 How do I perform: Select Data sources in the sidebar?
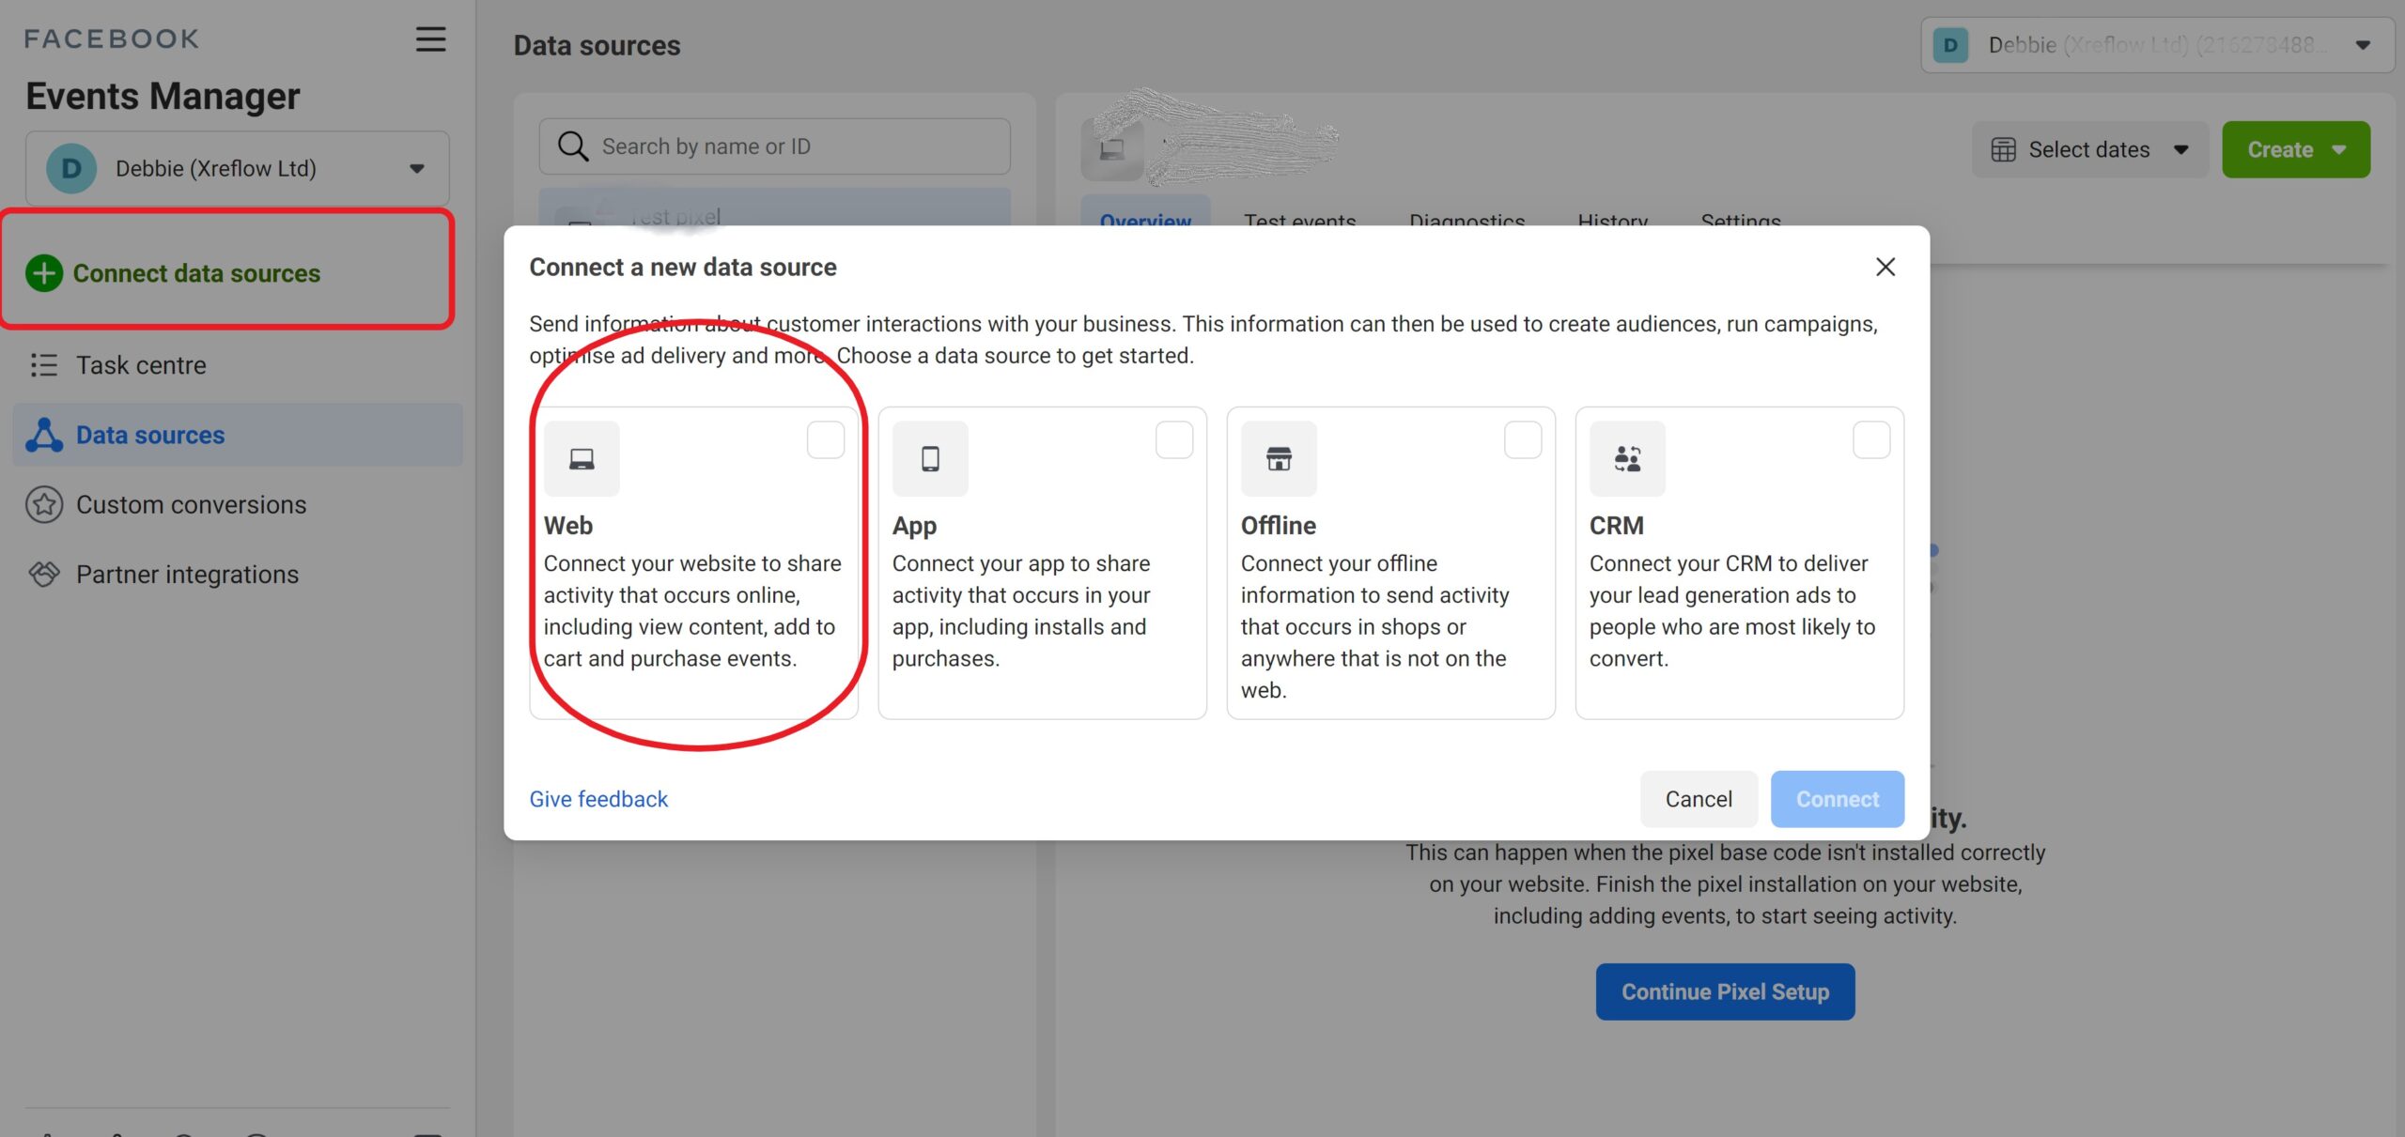pyautogui.click(x=238, y=435)
